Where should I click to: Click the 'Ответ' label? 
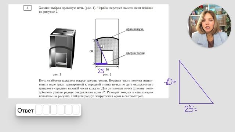tap(25, 110)
